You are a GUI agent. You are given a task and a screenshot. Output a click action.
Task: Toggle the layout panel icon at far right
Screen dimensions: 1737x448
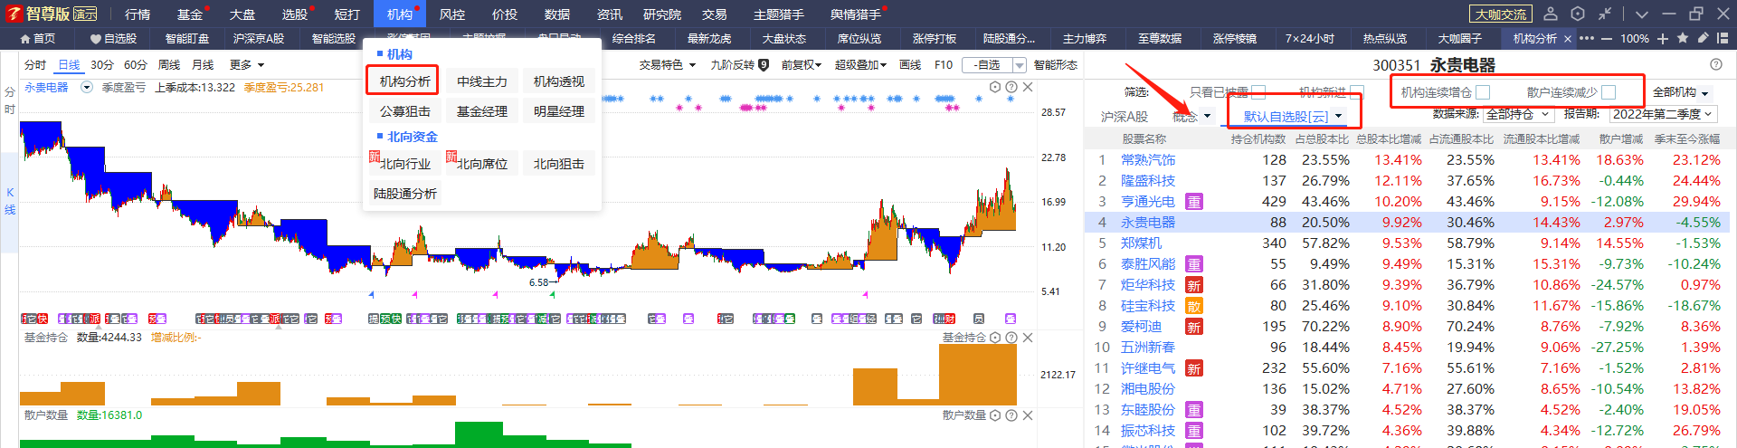click(x=1723, y=38)
